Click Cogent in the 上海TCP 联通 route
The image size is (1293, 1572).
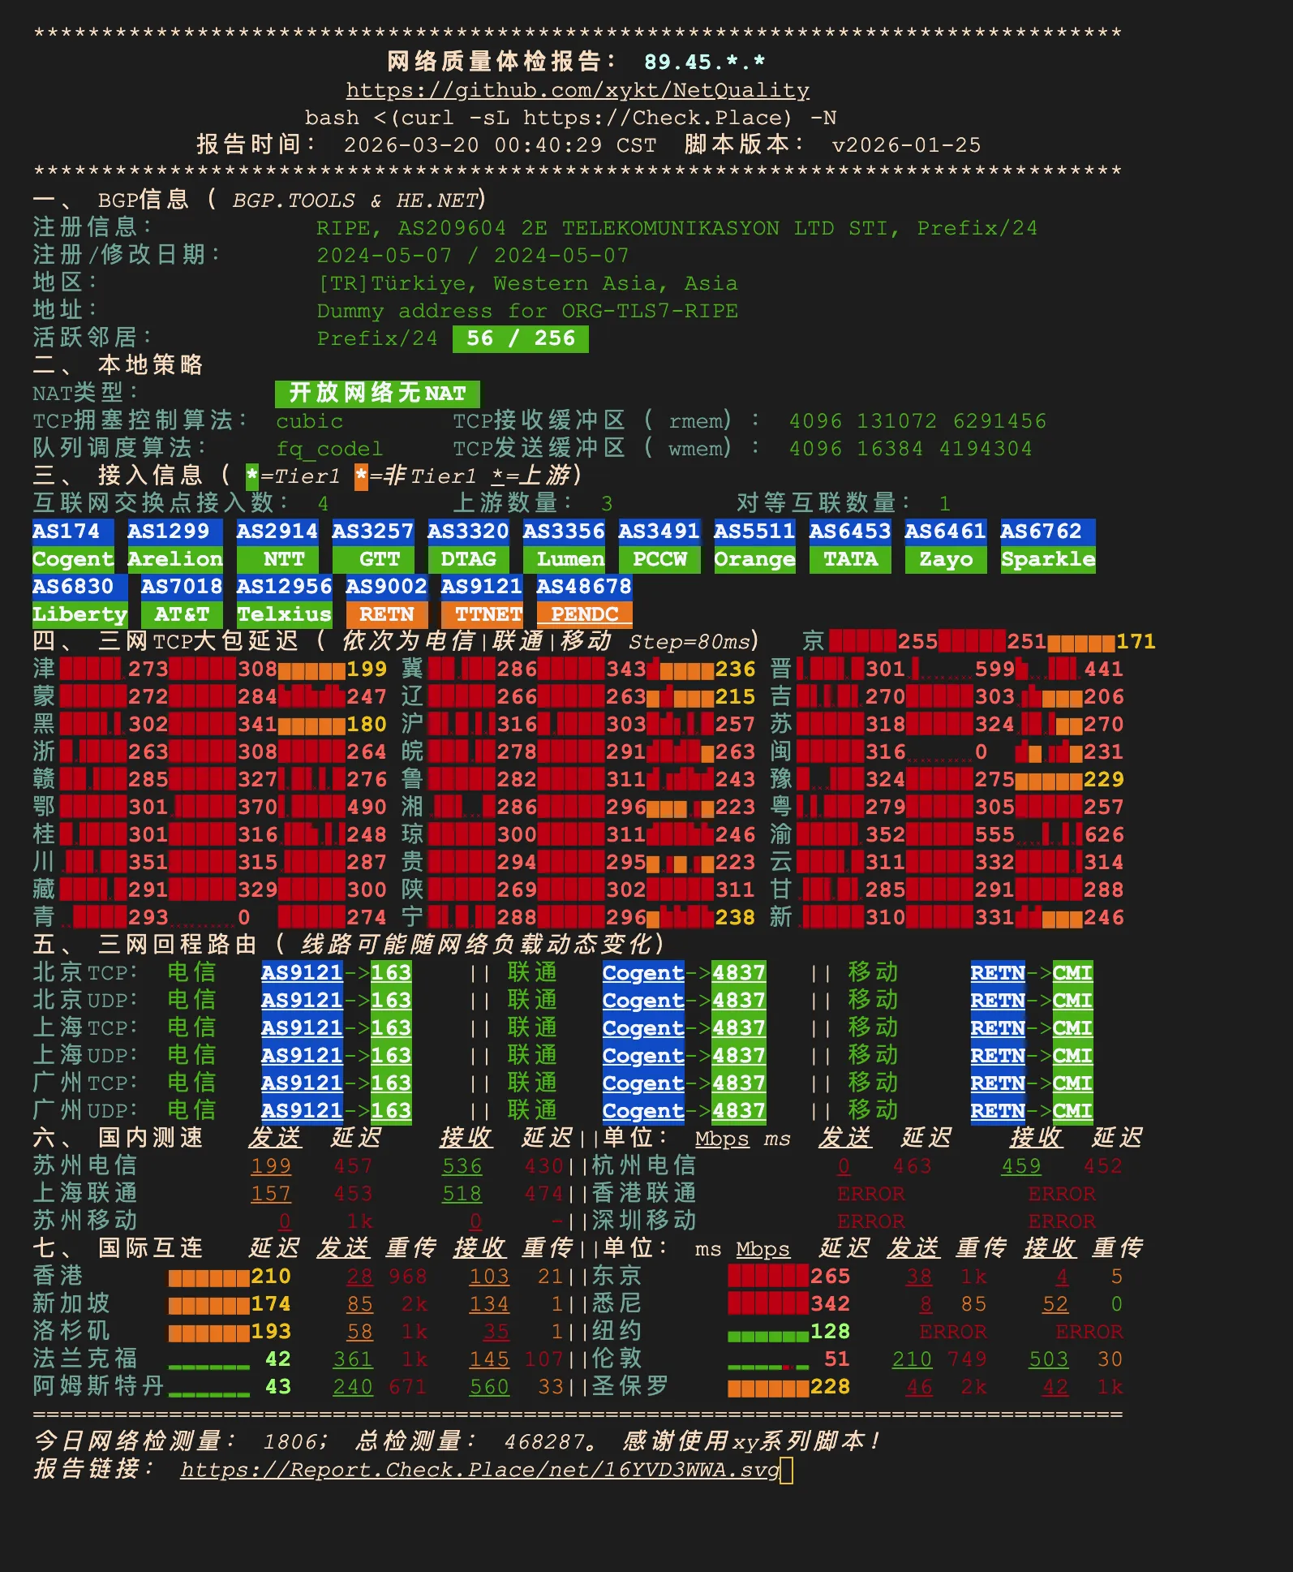(643, 1027)
